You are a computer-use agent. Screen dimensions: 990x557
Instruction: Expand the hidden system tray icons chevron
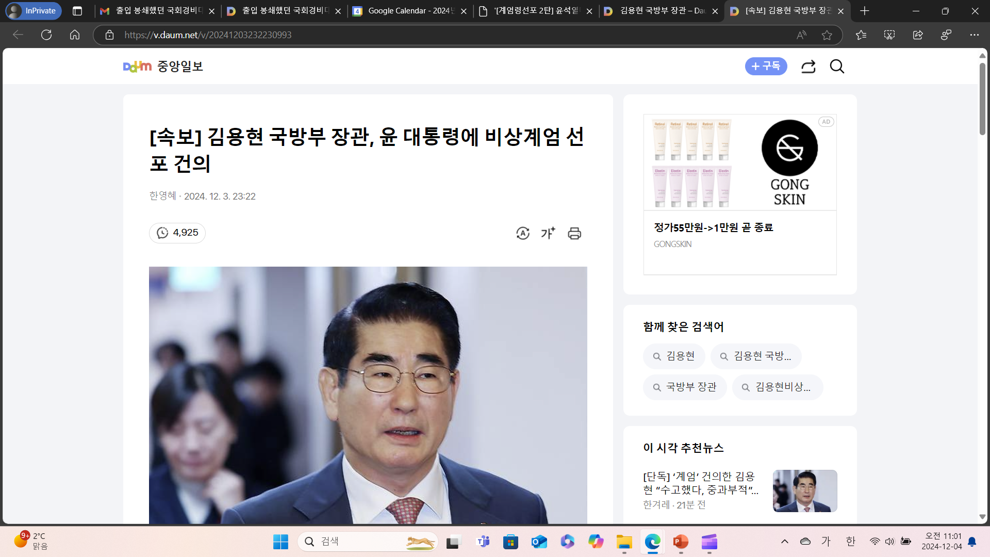click(x=785, y=541)
